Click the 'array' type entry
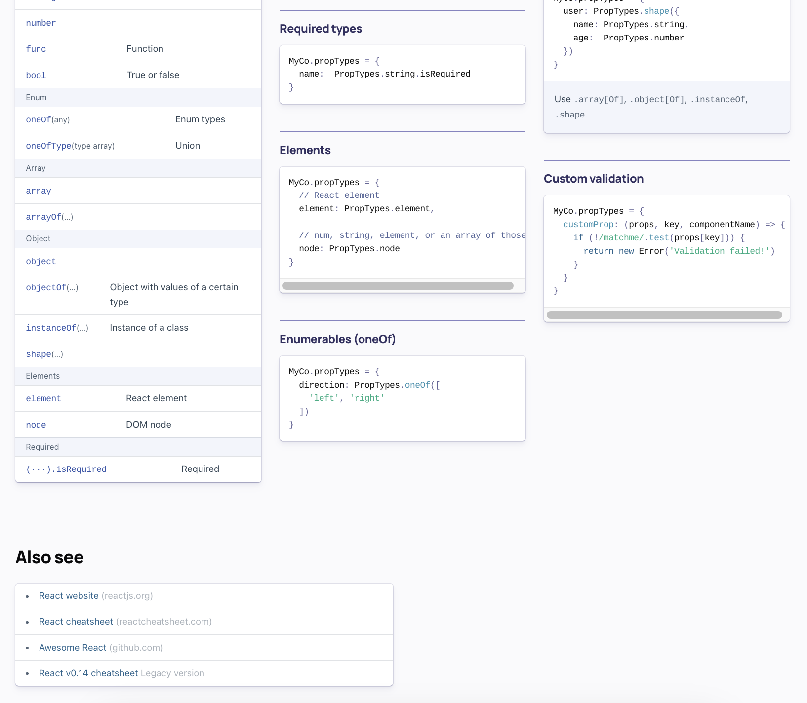Image resolution: width=807 pixels, height=703 pixels. coord(39,191)
